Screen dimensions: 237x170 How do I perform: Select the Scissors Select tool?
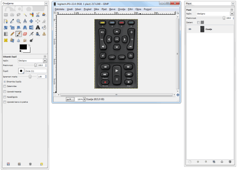(x=38, y=15)
